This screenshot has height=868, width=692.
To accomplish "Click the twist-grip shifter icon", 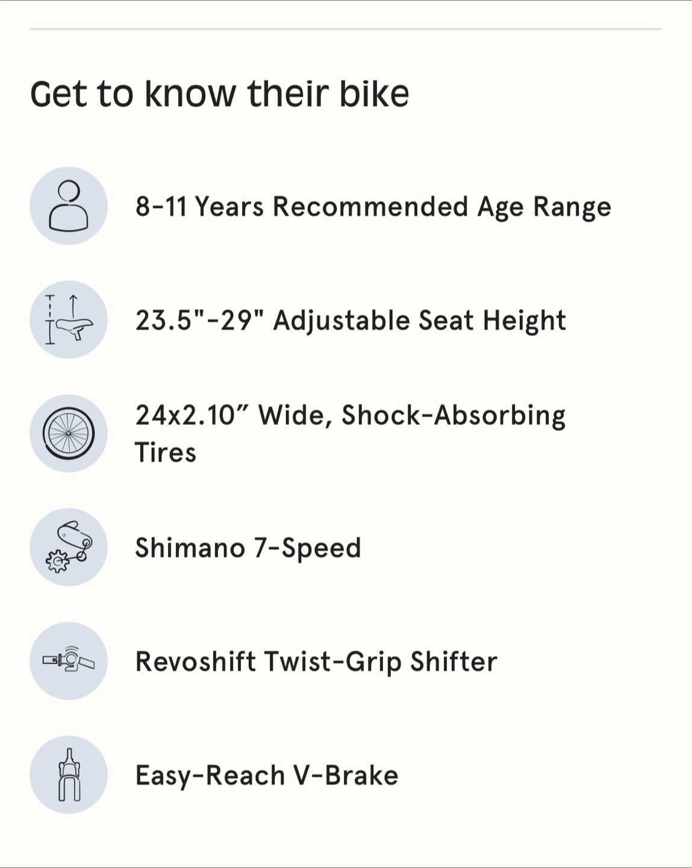I will [69, 661].
